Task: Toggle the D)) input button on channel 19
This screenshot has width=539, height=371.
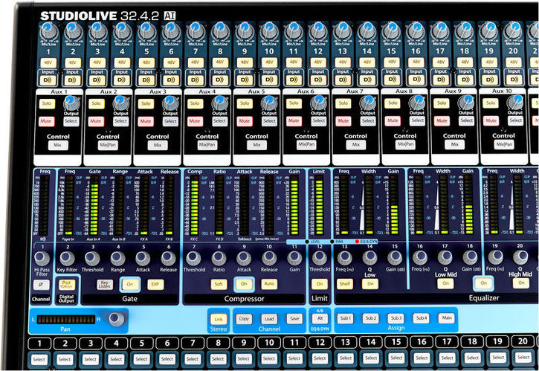Action: pyautogui.click(x=489, y=79)
